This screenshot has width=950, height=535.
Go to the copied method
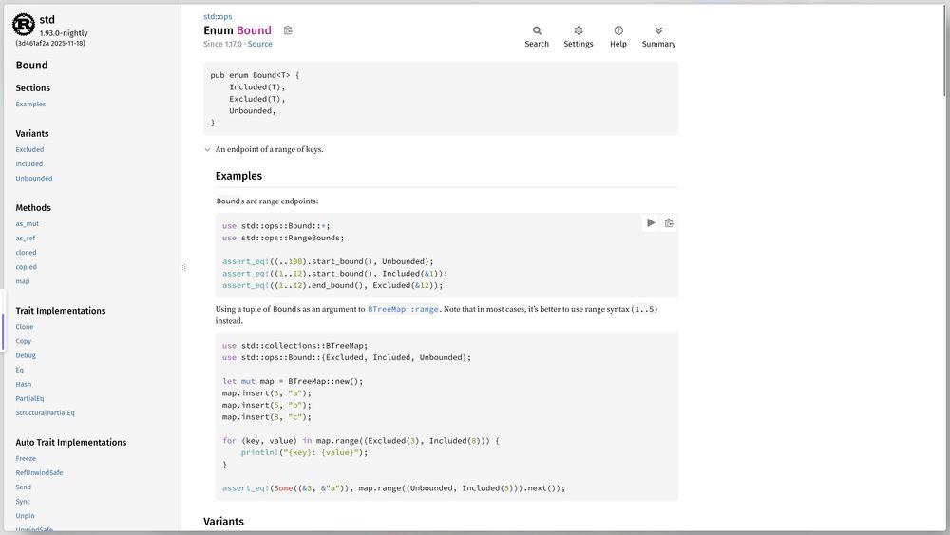pos(26,267)
